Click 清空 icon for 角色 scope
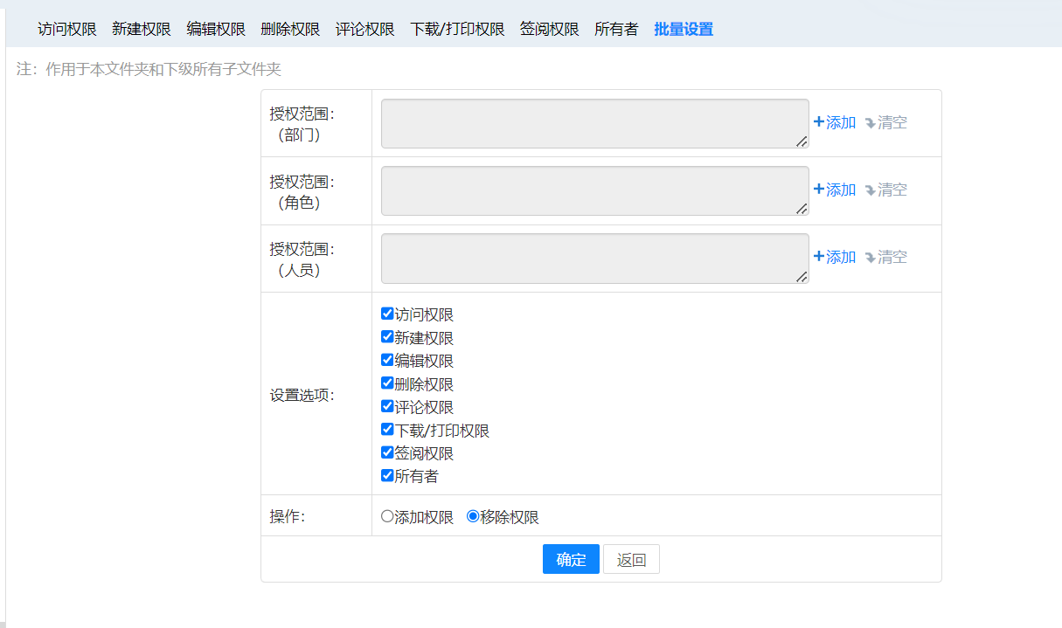This screenshot has width=1062, height=628. pyautogui.click(x=870, y=190)
